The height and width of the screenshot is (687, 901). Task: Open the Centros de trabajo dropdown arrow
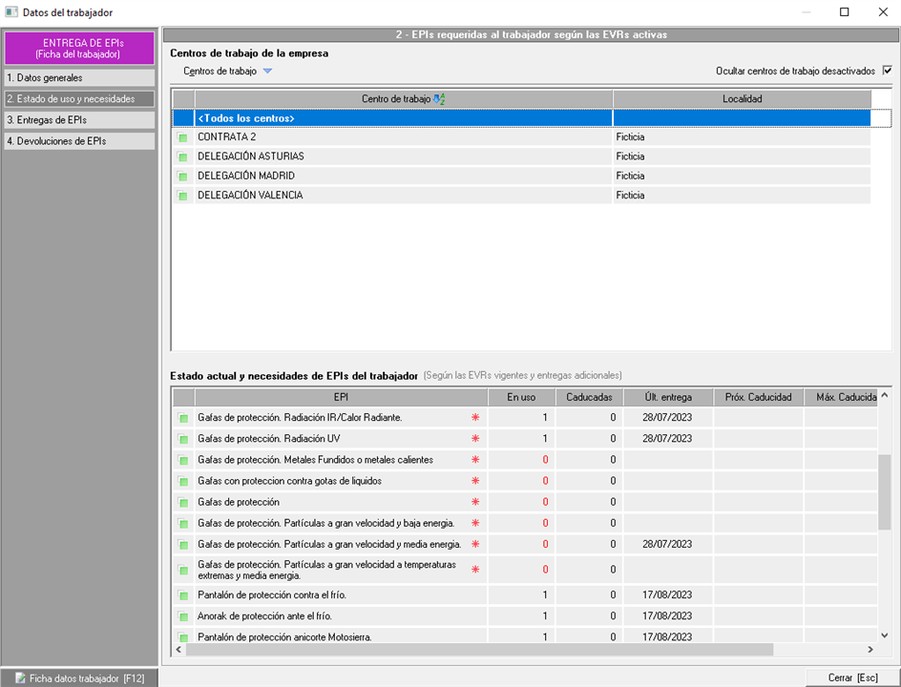(x=267, y=72)
